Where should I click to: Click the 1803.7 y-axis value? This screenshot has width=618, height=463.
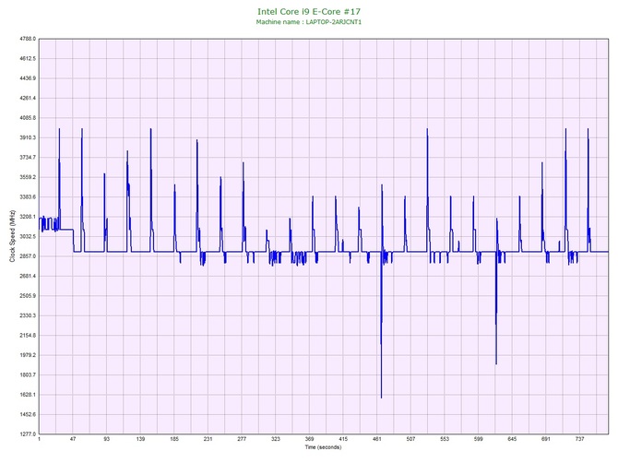(27, 374)
